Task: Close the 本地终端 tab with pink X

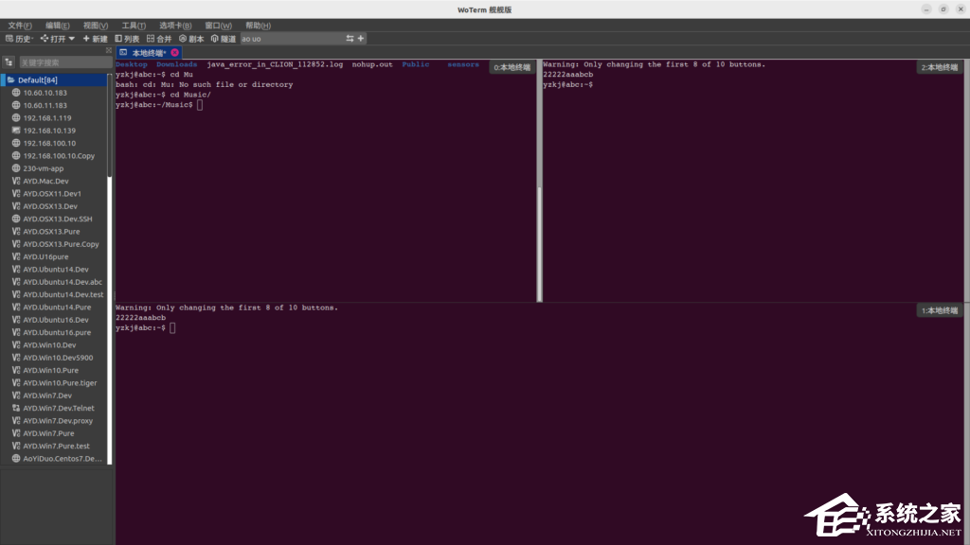Action: (175, 53)
